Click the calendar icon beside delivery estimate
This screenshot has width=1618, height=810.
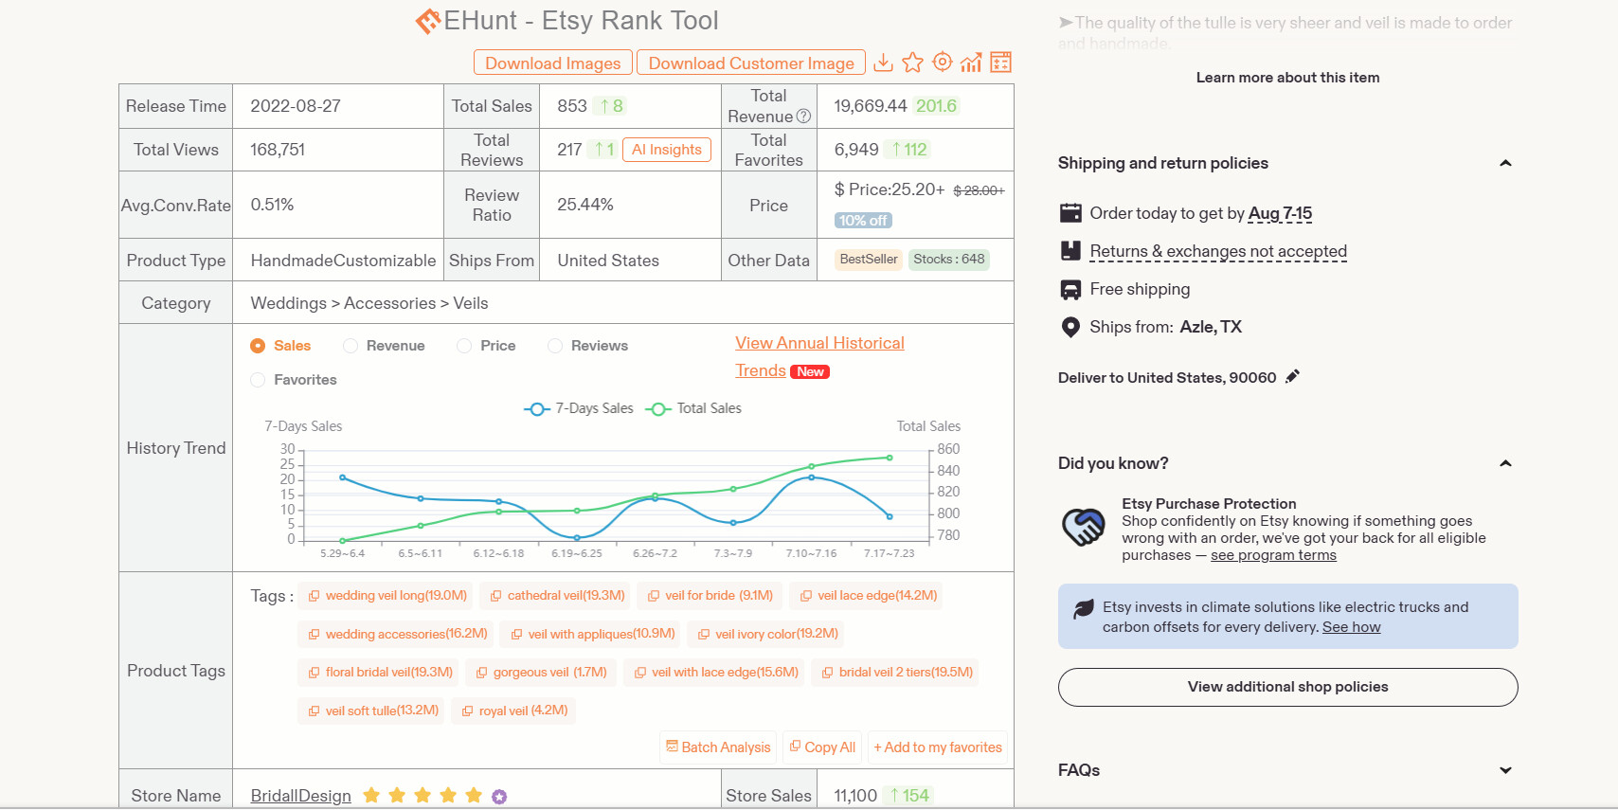1070,213
